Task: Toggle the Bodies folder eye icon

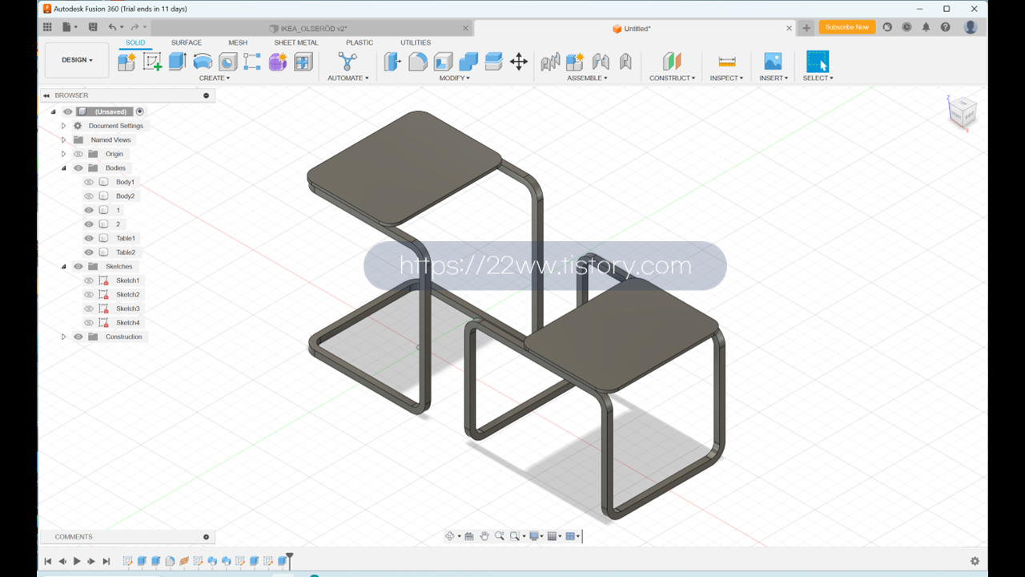Action: click(x=78, y=168)
